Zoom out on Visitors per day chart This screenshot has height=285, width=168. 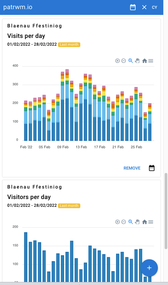click(x=123, y=222)
